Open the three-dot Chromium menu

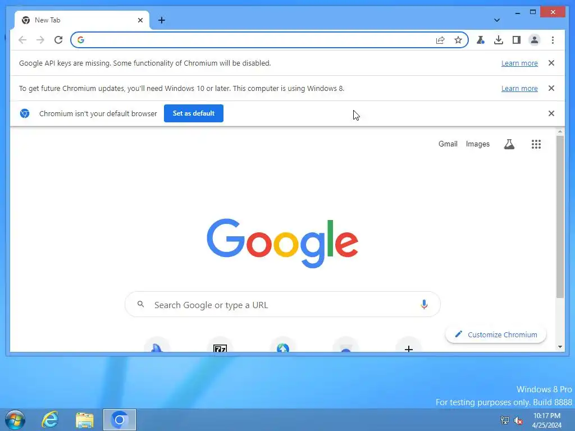click(x=553, y=40)
